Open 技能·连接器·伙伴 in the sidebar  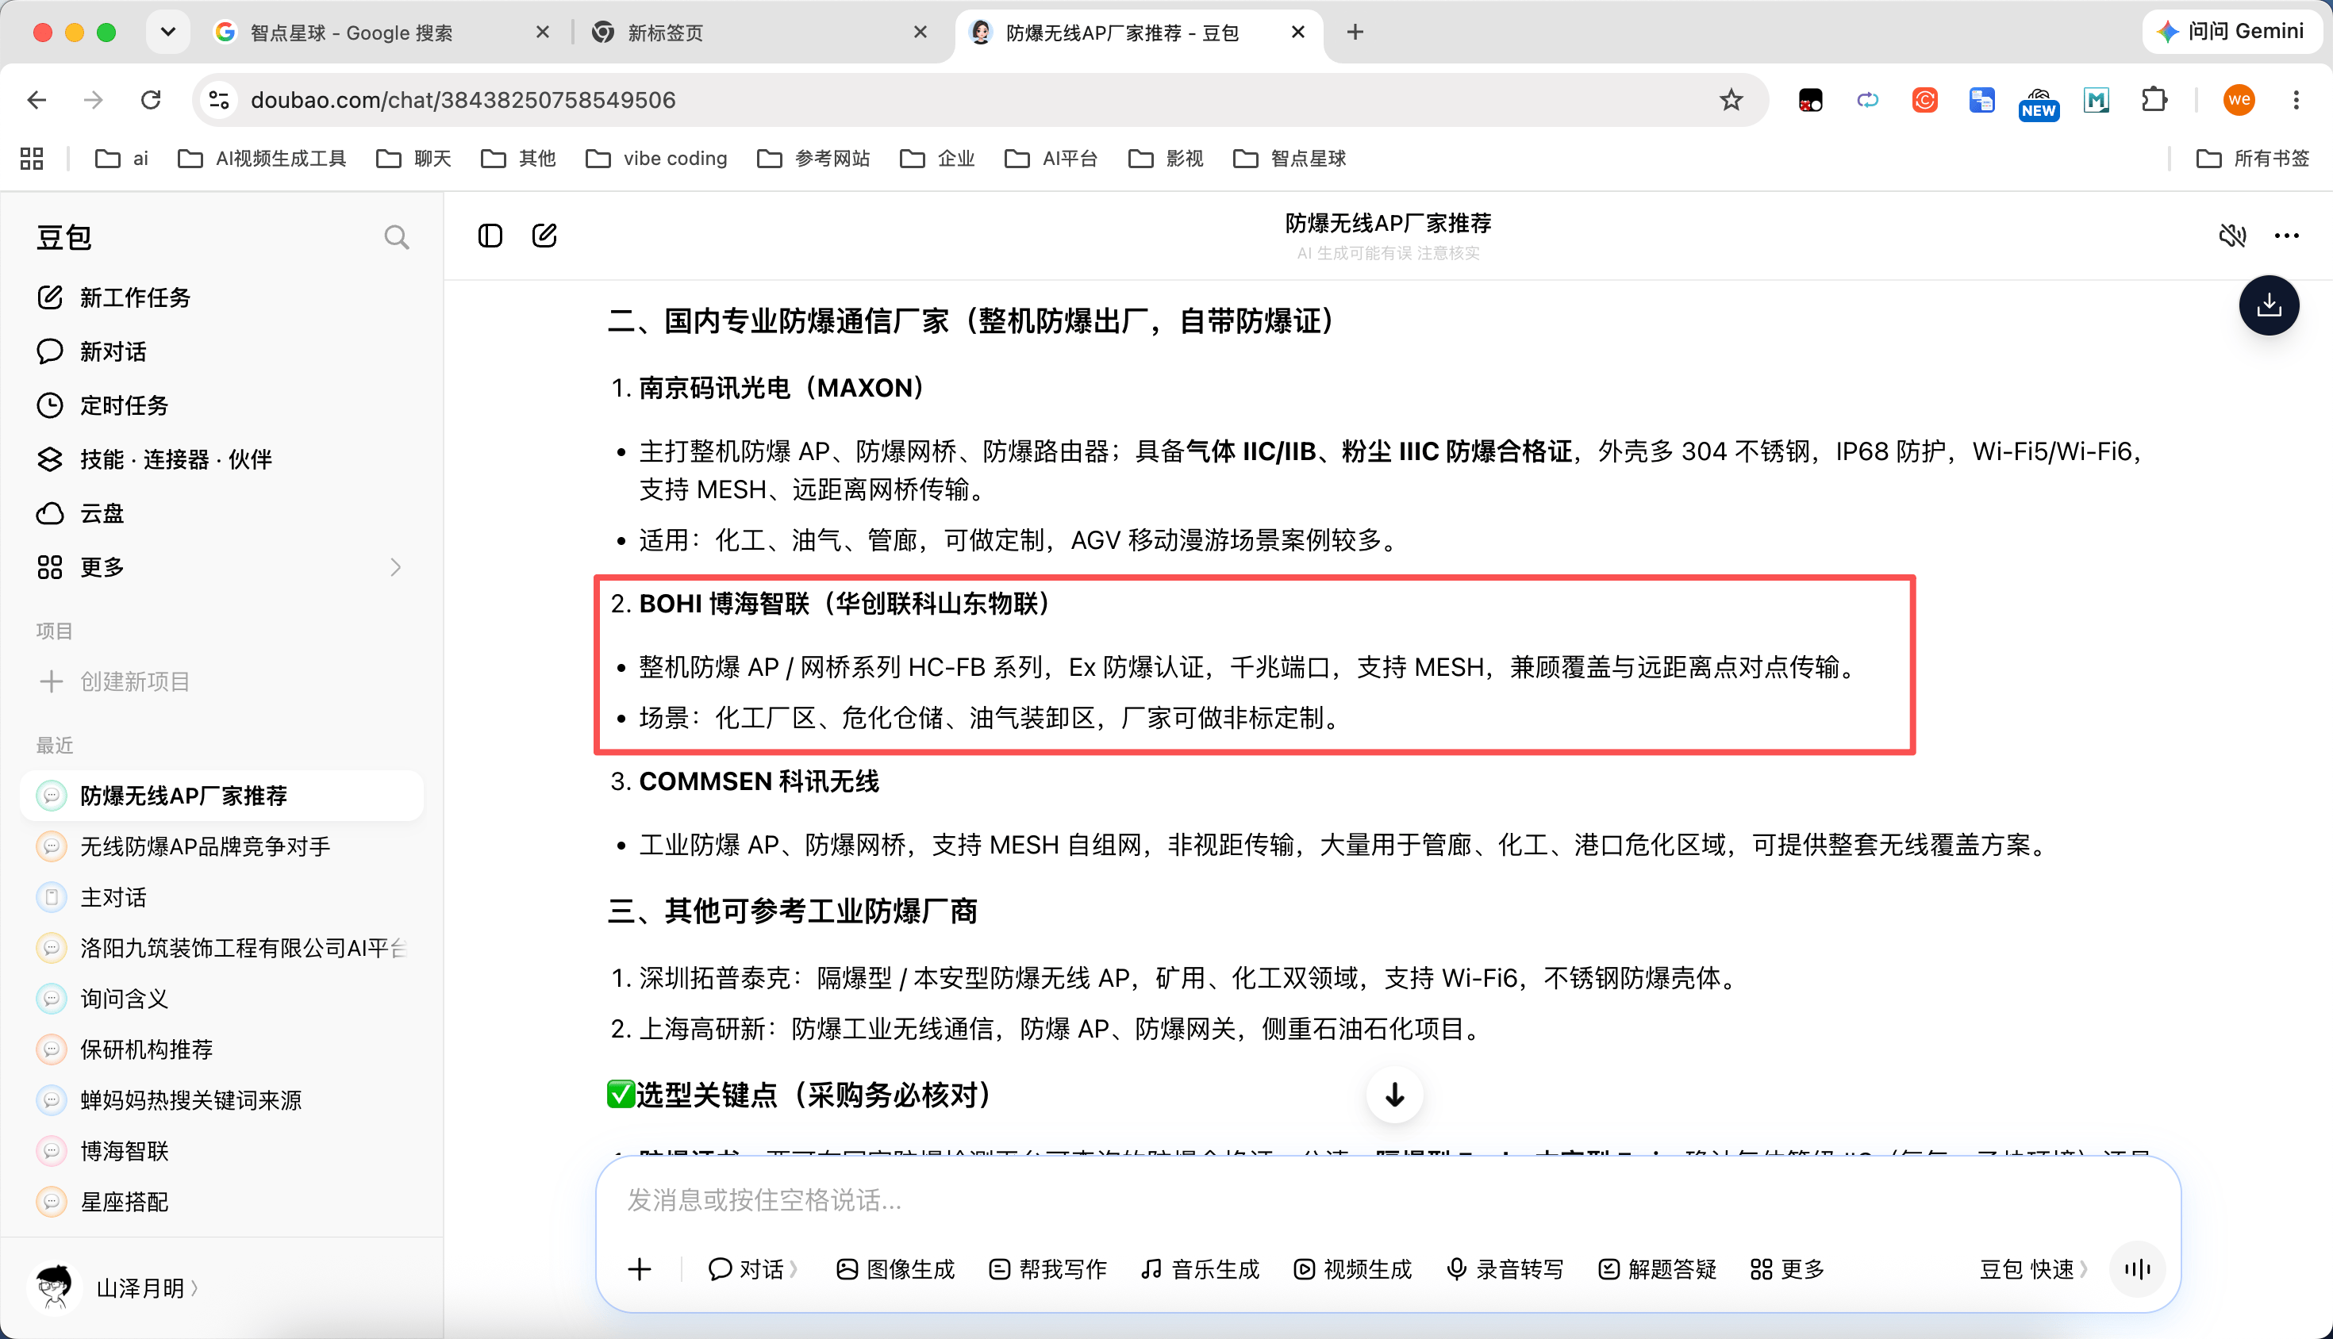[221, 459]
